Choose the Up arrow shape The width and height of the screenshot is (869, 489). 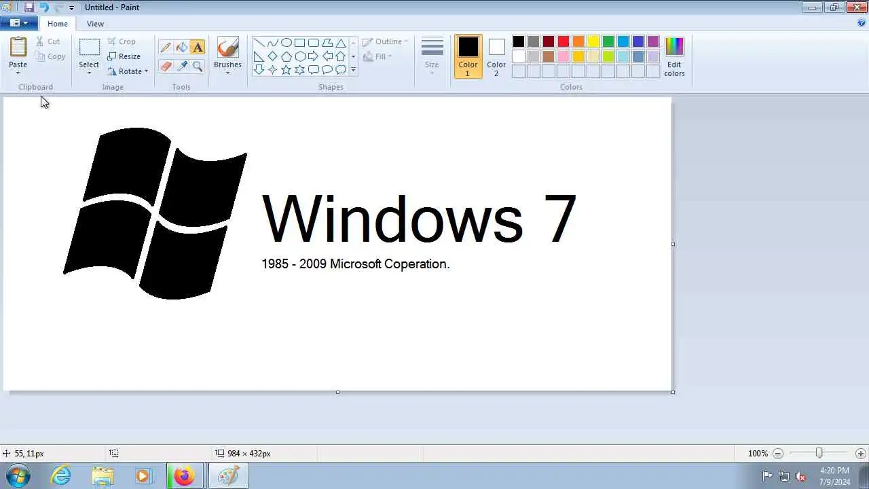click(x=340, y=56)
